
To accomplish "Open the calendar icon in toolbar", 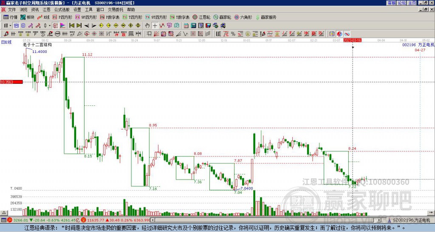I will click(186, 26).
